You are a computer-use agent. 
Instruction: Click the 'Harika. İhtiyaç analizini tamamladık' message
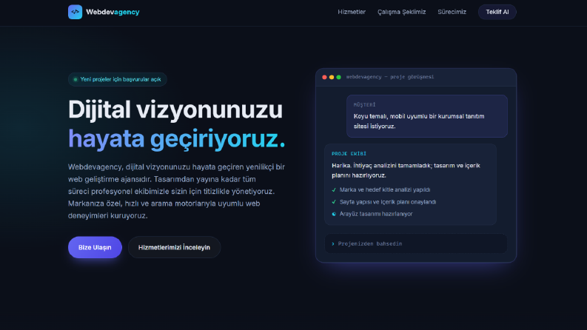(x=406, y=170)
